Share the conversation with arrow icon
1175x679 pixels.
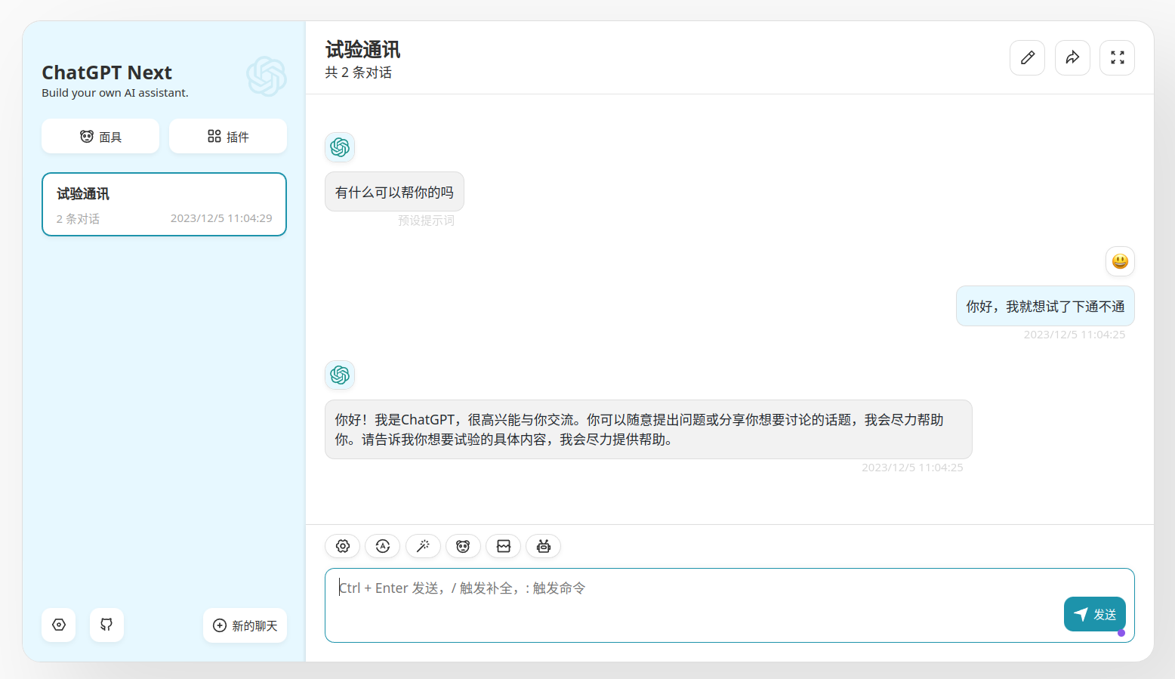coord(1072,57)
